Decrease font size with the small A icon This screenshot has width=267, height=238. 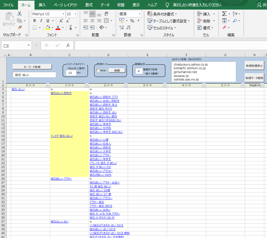[68, 21]
